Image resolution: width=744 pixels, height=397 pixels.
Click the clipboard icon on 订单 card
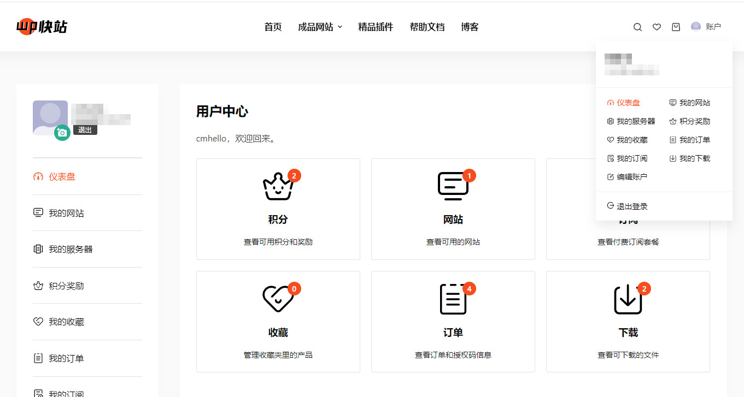pyautogui.click(x=453, y=299)
